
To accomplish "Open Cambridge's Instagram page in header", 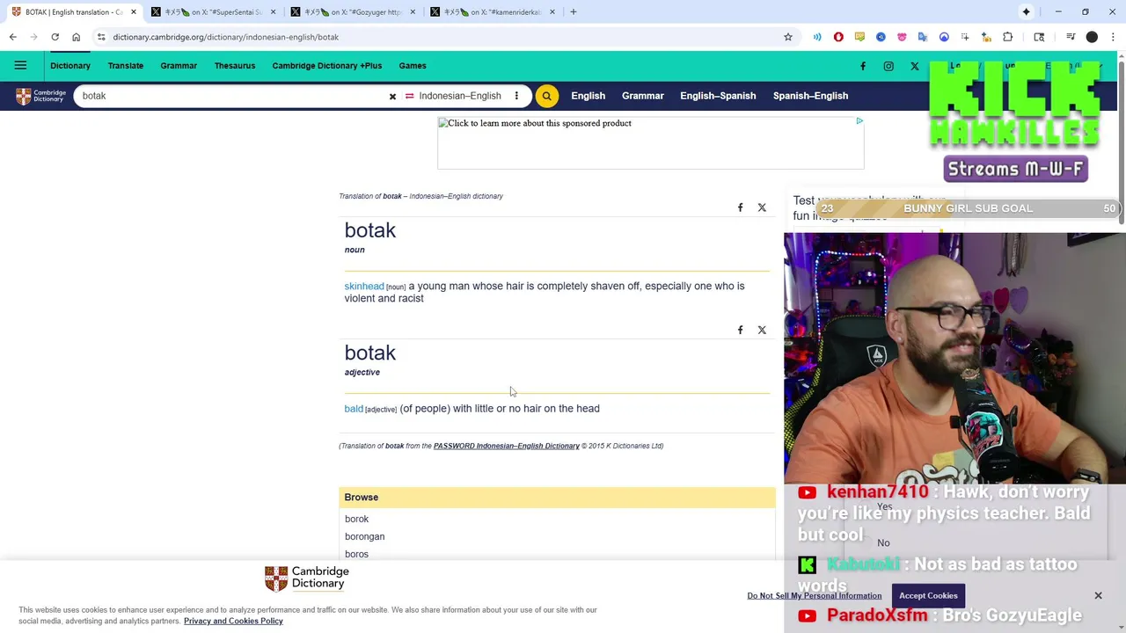I will pyautogui.click(x=888, y=66).
